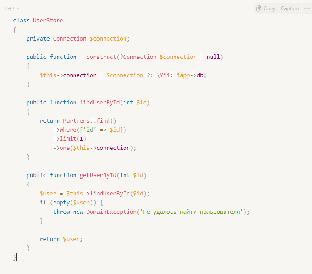Click the '->where' method call
This screenshot has height=274, width=312.
(x=65, y=130)
